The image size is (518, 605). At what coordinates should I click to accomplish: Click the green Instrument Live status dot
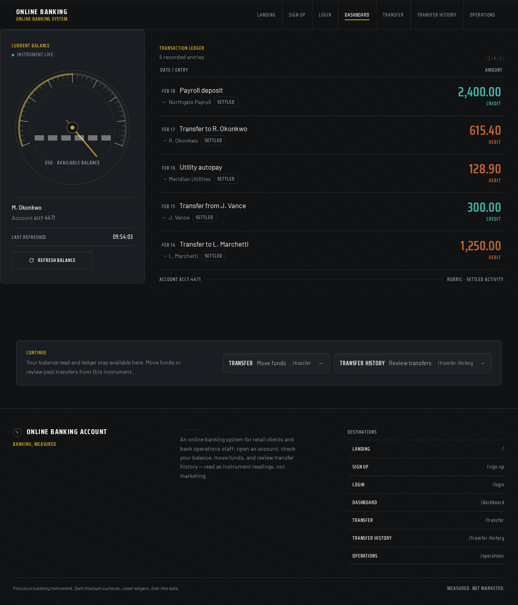[13, 55]
